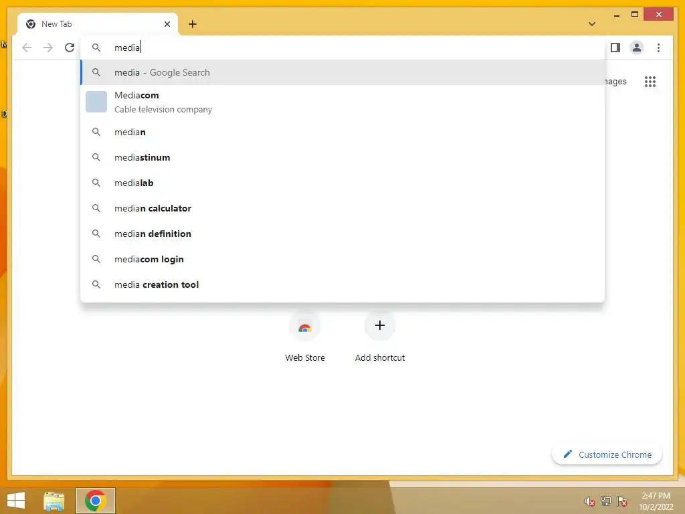Click the taskbar clock showing 2:47 PM
Image resolution: width=685 pixels, height=514 pixels.
tap(656, 501)
